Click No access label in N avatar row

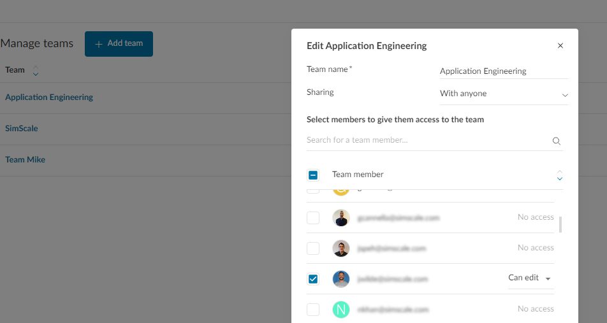(x=536, y=309)
